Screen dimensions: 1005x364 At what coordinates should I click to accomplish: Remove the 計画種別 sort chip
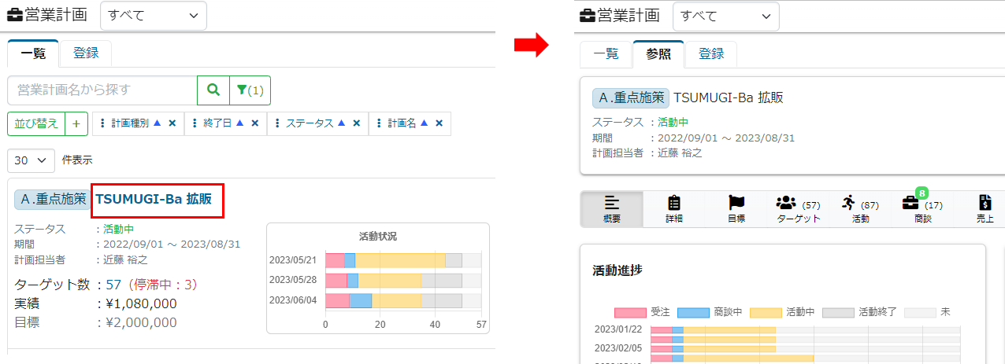[172, 123]
